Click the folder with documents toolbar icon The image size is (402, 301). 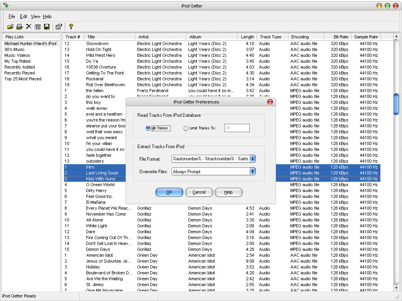pyautogui.click(x=19, y=27)
